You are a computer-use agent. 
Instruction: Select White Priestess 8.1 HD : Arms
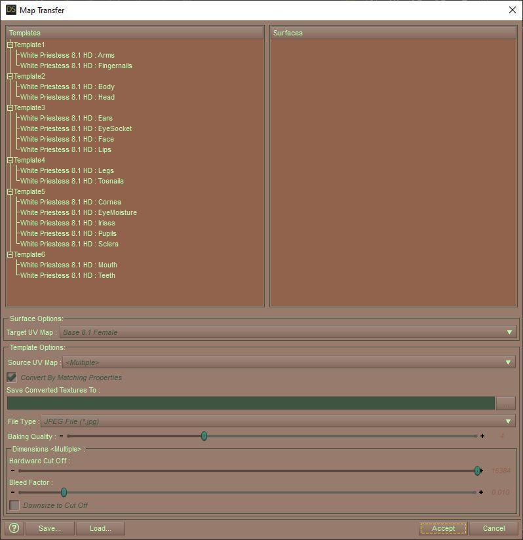tap(67, 55)
